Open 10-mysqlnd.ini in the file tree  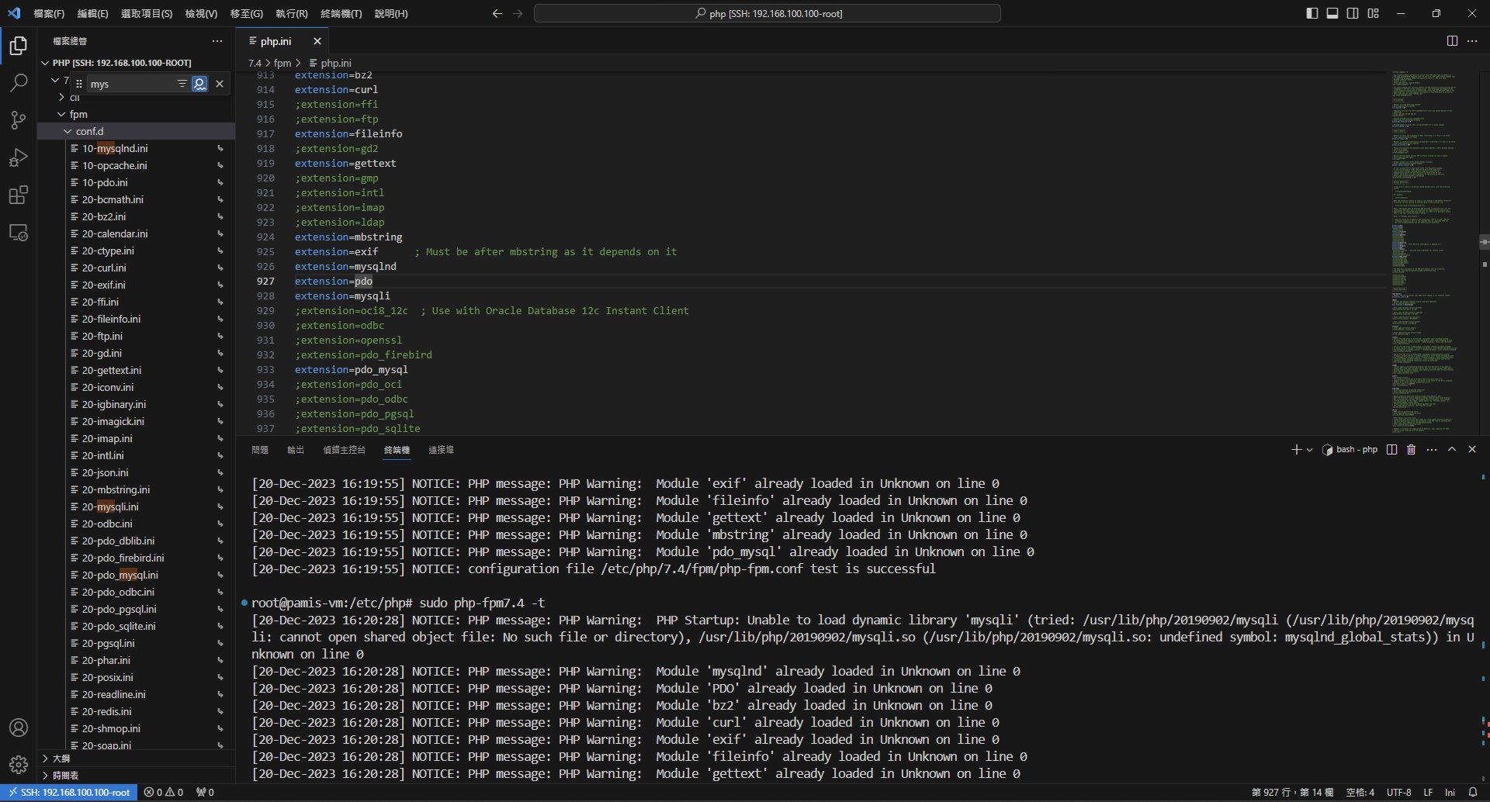pos(115,148)
